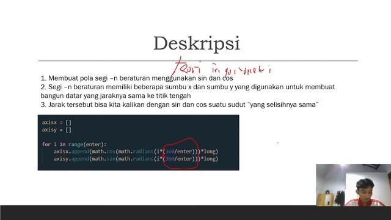Click the presenter webcam thumbnail
Image resolution: width=391 pixels, height=220 pixels.
click(353, 185)
